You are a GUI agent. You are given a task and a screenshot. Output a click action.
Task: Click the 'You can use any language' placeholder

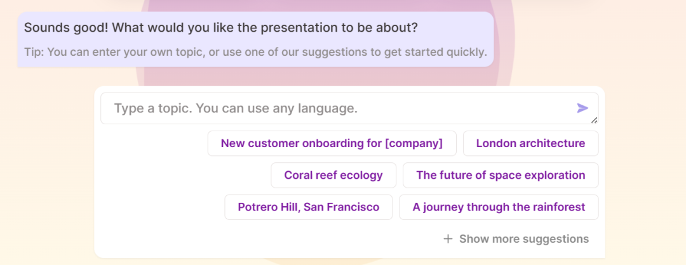coord(277,108)
